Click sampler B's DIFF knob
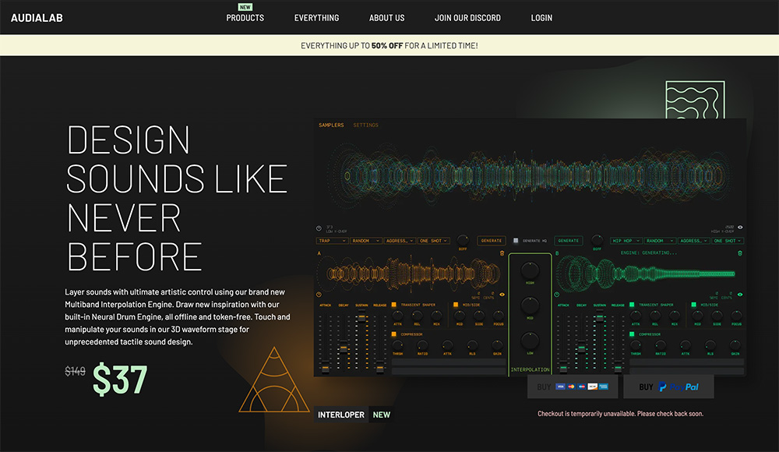 point(597,240)
